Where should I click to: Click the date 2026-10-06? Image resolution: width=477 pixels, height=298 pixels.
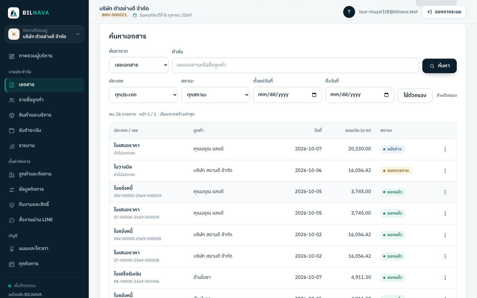click(x=308, y=170)
